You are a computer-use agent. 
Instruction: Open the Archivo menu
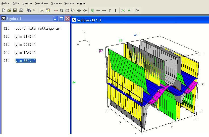(x=6, y=3)
